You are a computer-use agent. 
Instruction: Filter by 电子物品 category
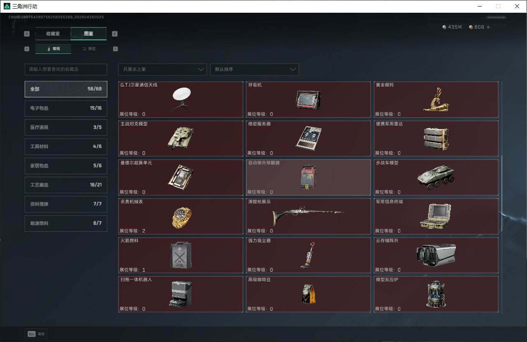point(66,108)
